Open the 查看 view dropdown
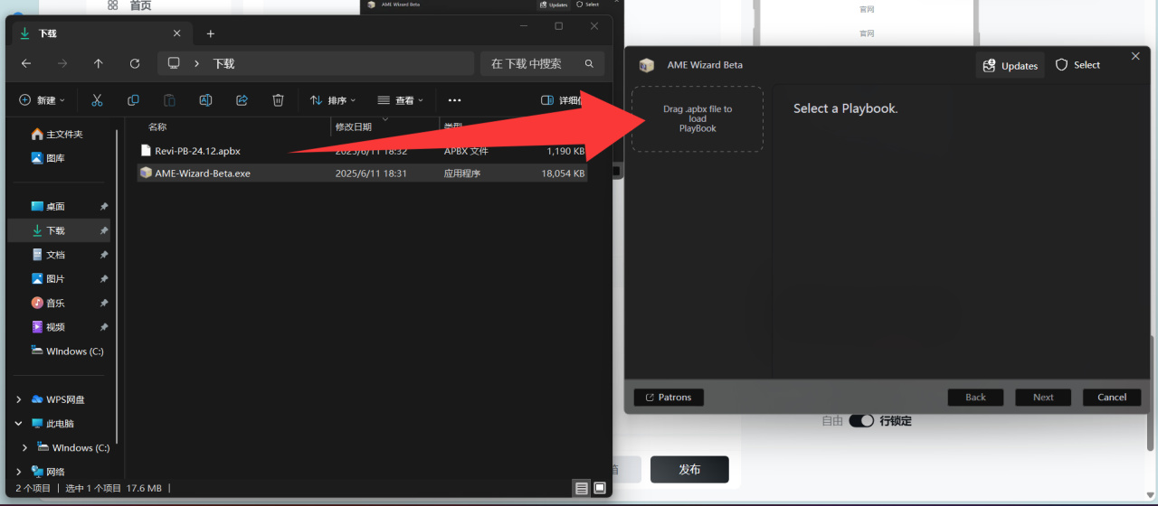The width and height of the screenshot is (1158, 506). pyautogui.click(x=401, y=100)
